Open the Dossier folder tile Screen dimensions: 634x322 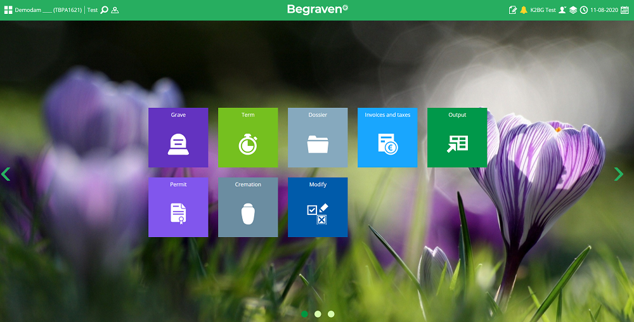click(x=318, y=138)
